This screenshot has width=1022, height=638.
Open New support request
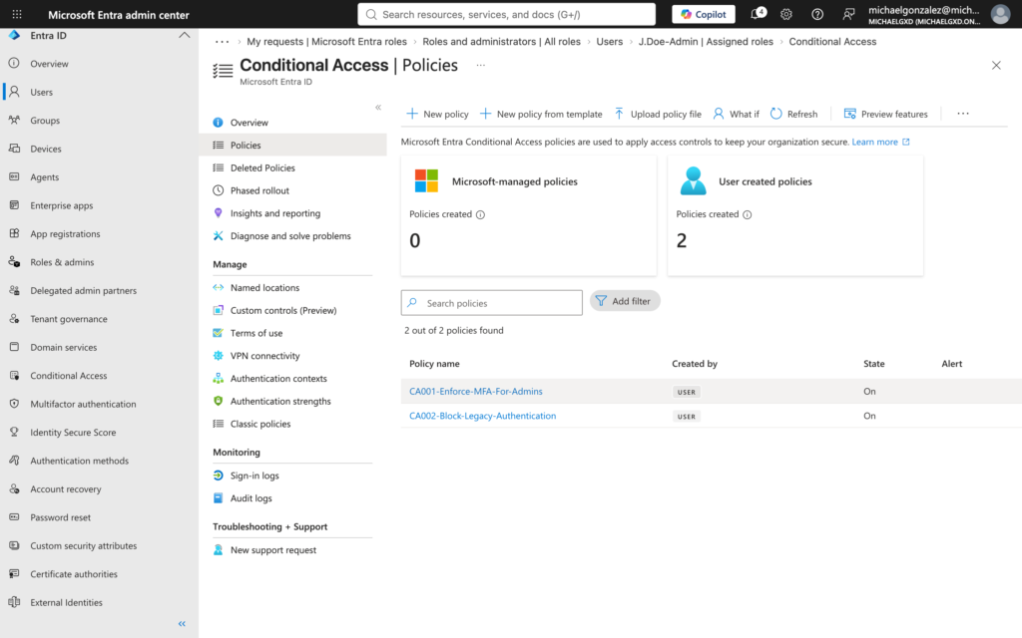pos(273,550)
